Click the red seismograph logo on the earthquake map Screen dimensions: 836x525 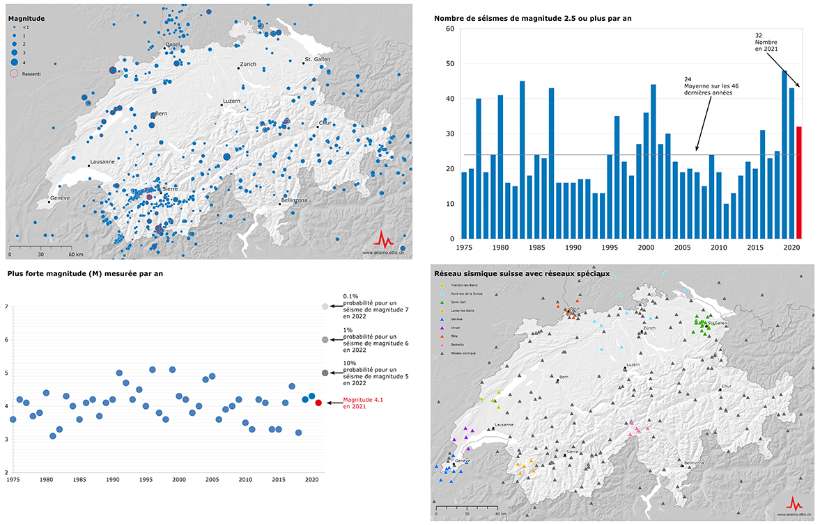pos(385,239)
